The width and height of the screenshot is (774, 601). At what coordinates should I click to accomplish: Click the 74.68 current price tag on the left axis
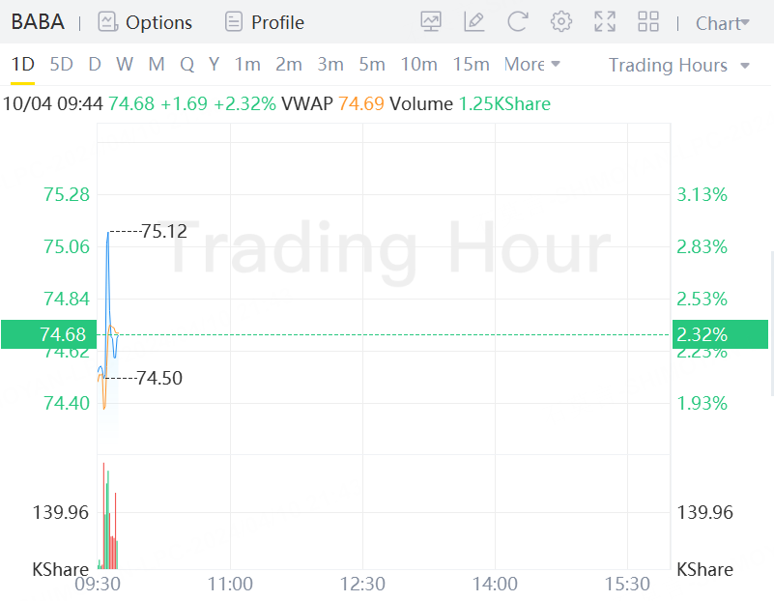coord(49,334)
